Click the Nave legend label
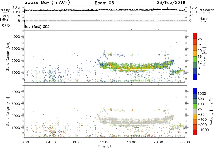The width and height of the screenshot is (214, 148). pos(204,18)
